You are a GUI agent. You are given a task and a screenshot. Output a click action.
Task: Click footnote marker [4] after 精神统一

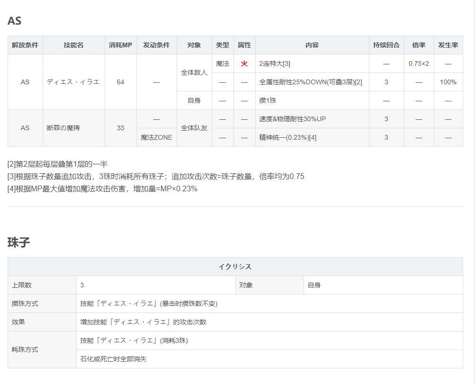[x=312, y=137]
